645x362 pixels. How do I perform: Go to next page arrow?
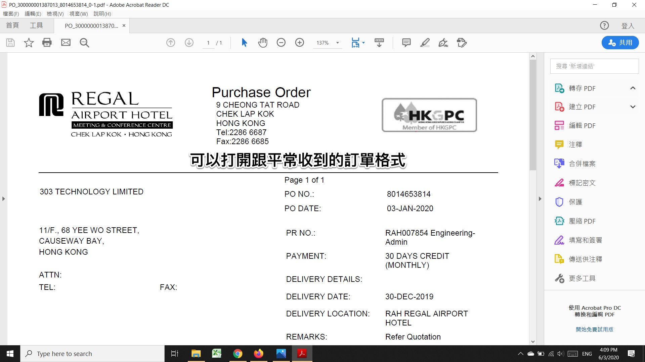click(x=189, y=43)
